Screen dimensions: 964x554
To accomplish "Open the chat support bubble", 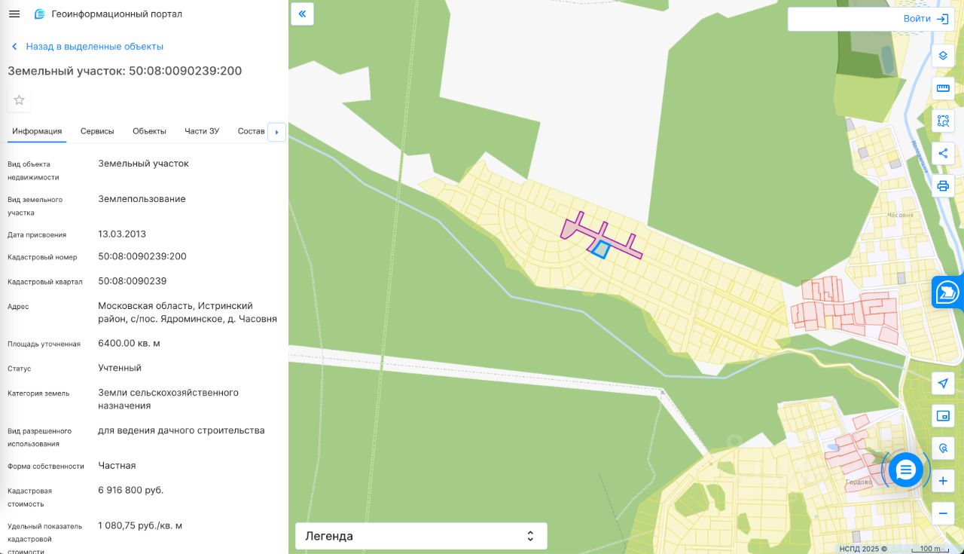I will (x=905, y=470).
